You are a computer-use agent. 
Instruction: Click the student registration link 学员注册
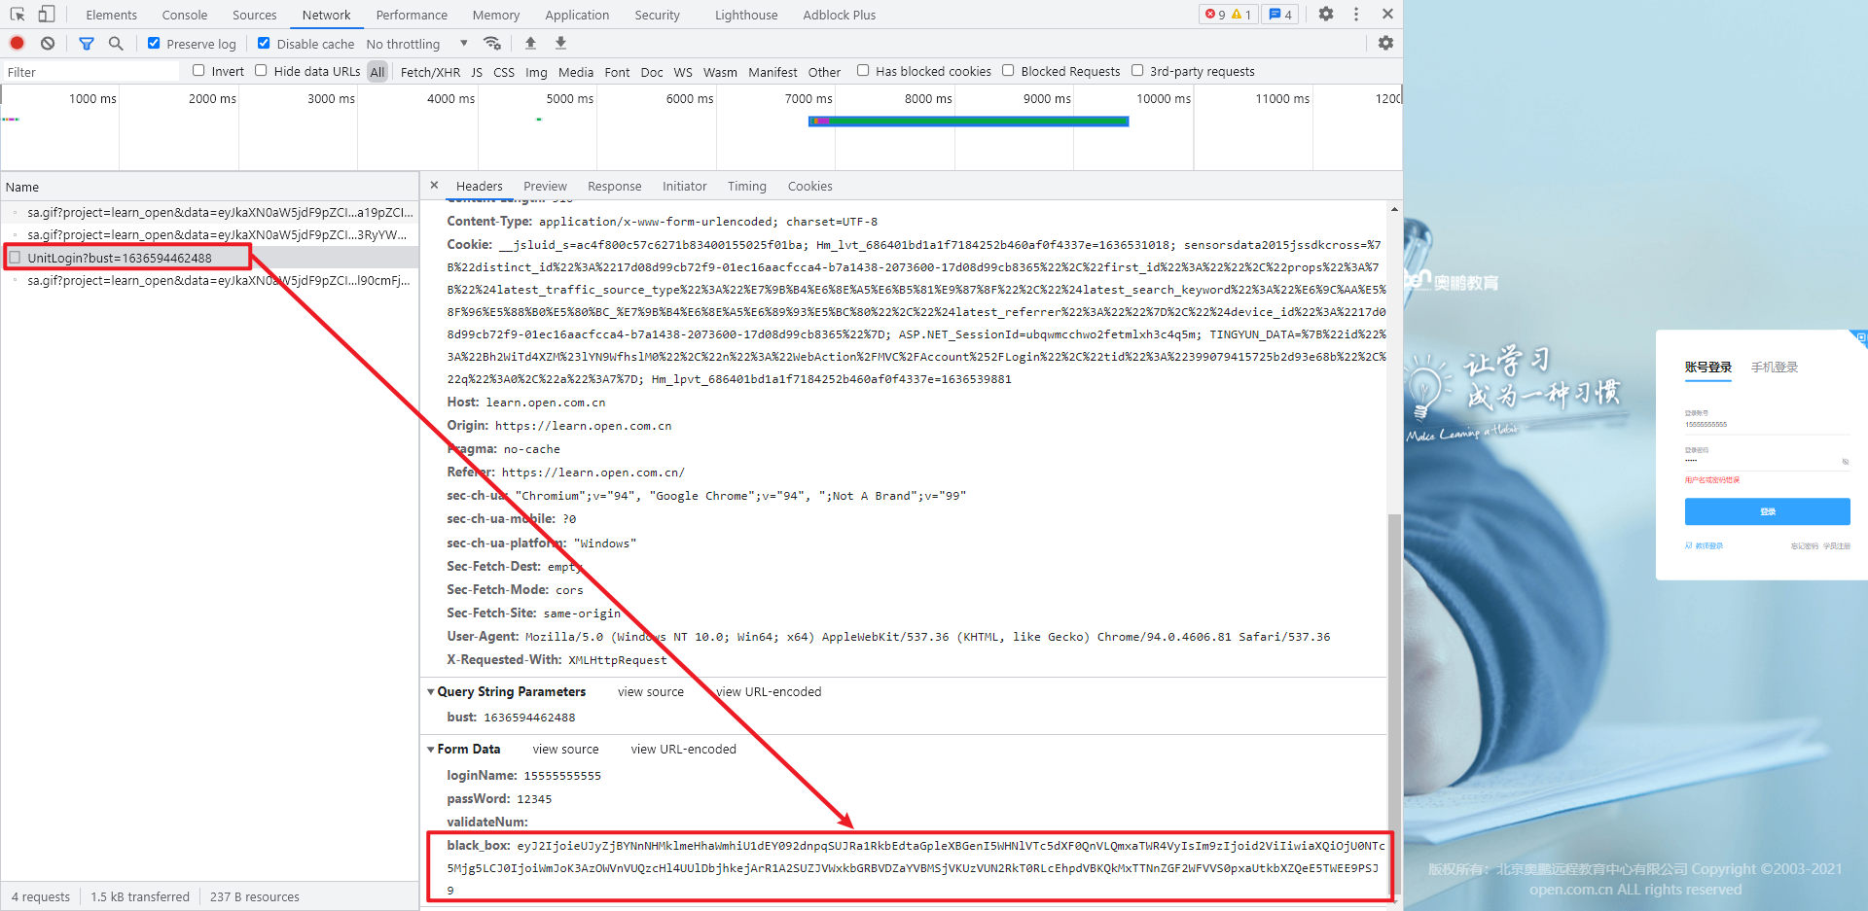1837,546
